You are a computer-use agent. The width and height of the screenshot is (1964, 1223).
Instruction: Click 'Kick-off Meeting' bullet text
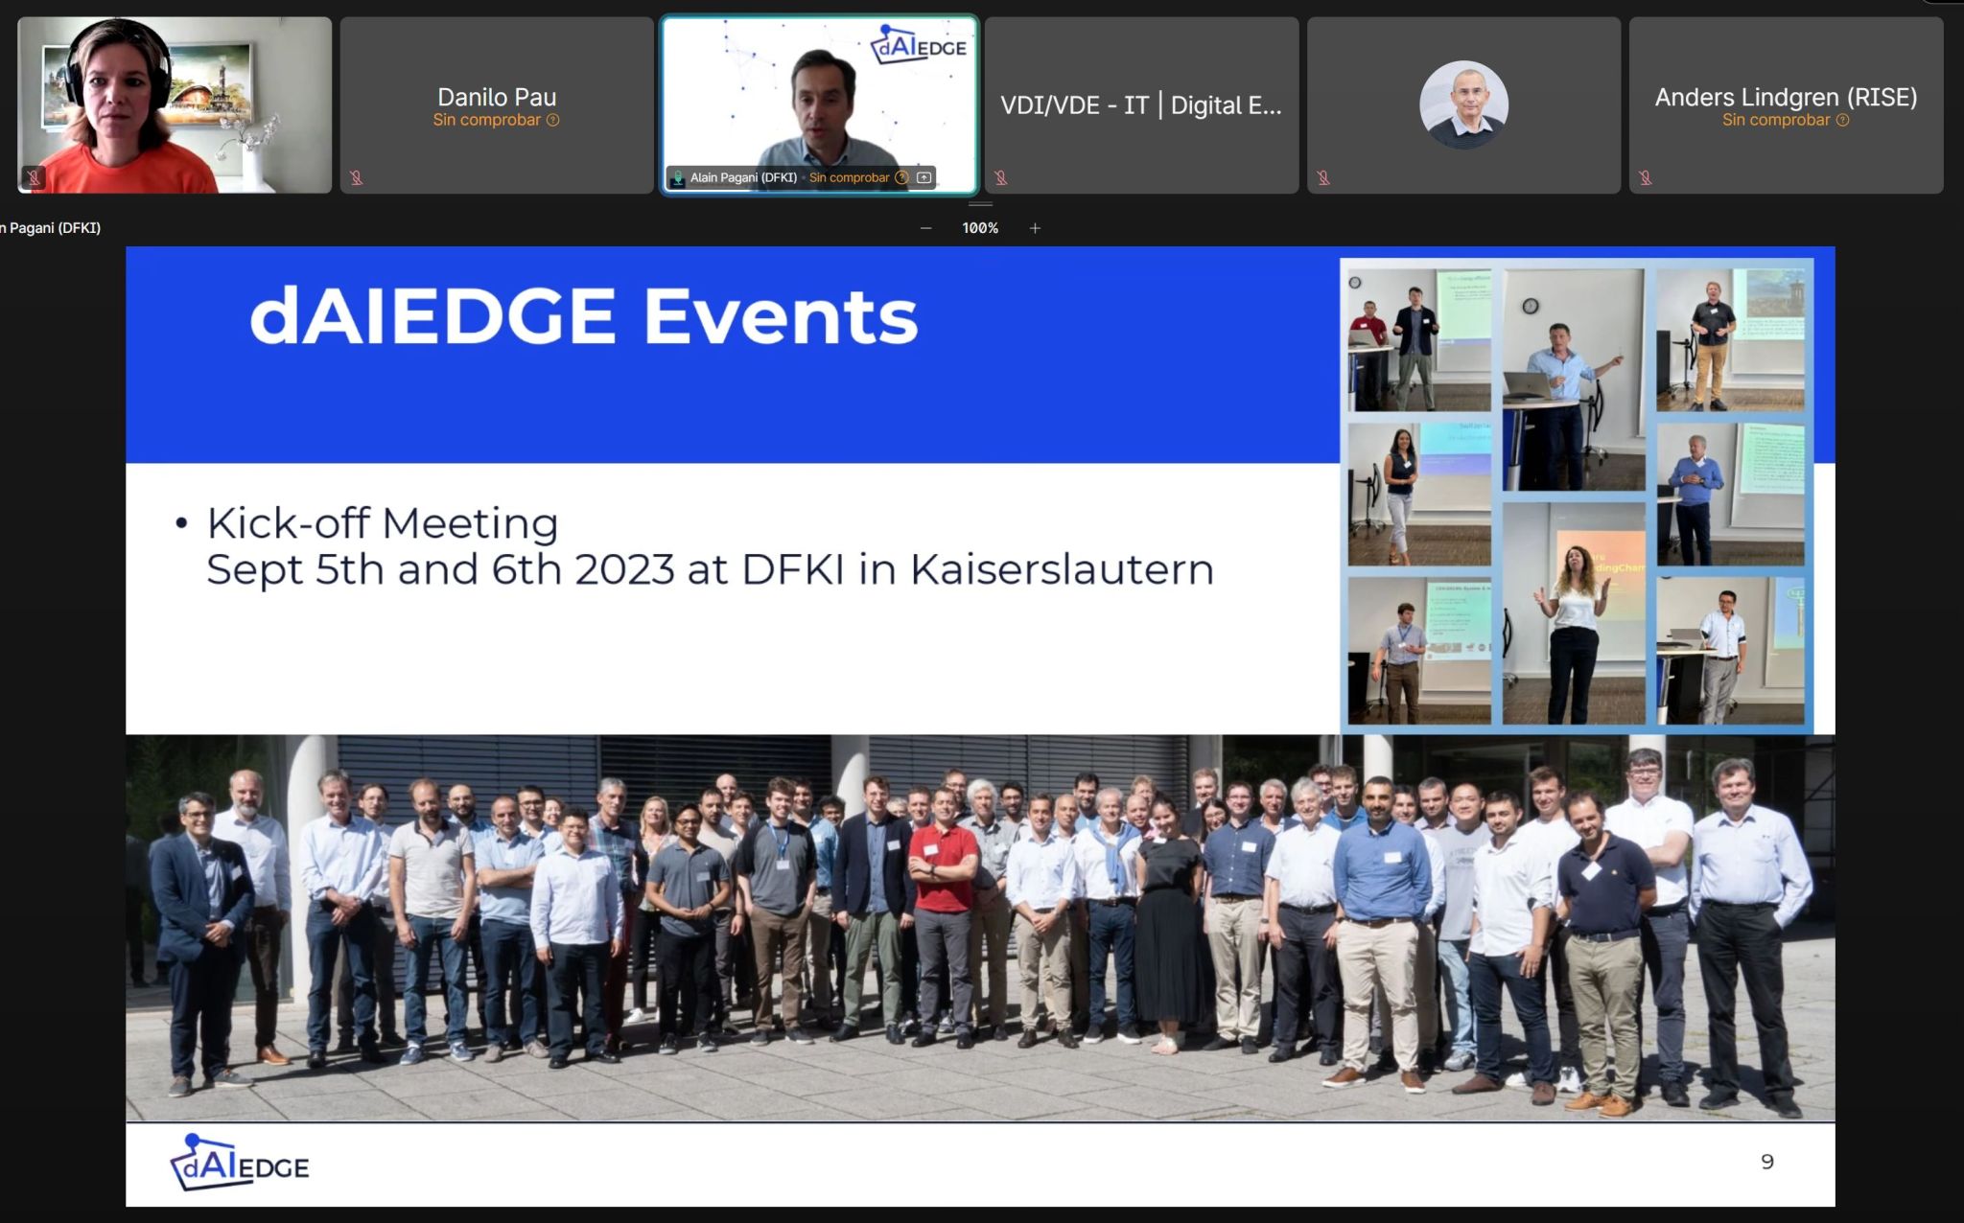(383, 523)
